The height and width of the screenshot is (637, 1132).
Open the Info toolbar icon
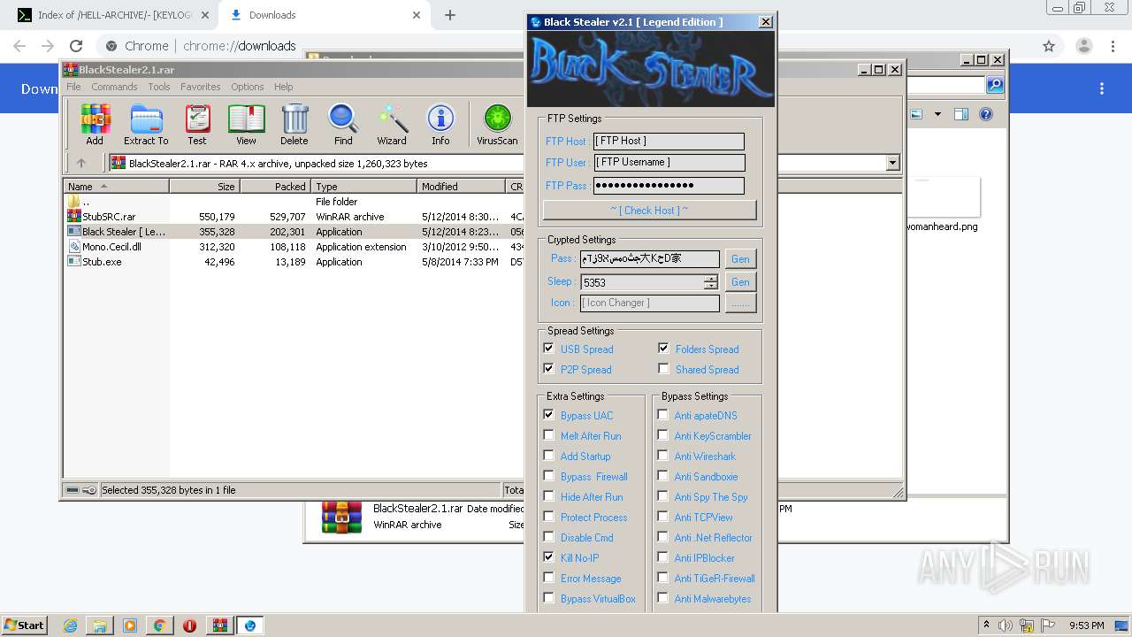tap(440, 124)
